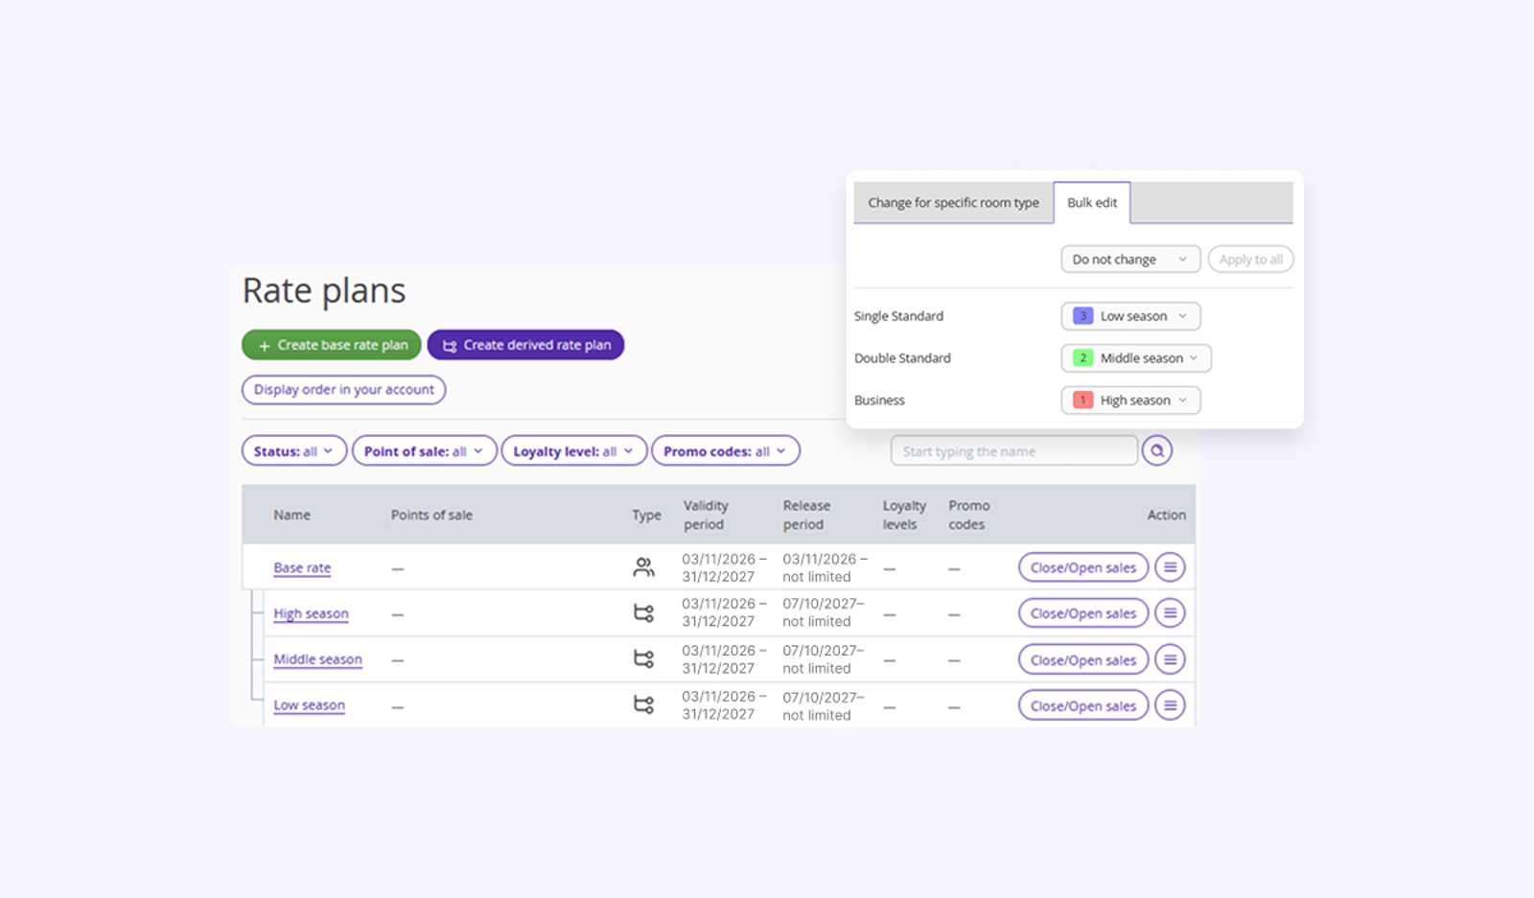Close/Open sales for Base rate
The height and width of the screenshot is (898, 1534).
pyautogui.click(x=1083, y=567)
